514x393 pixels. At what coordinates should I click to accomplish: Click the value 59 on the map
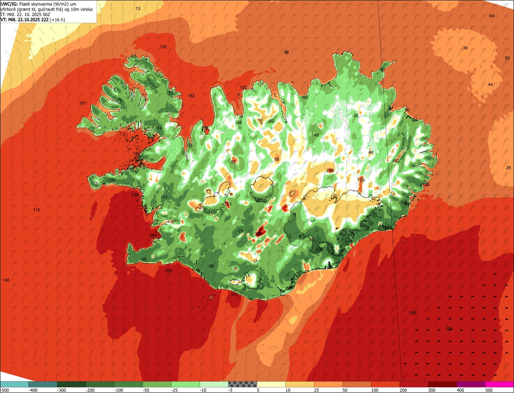point(507,58)
